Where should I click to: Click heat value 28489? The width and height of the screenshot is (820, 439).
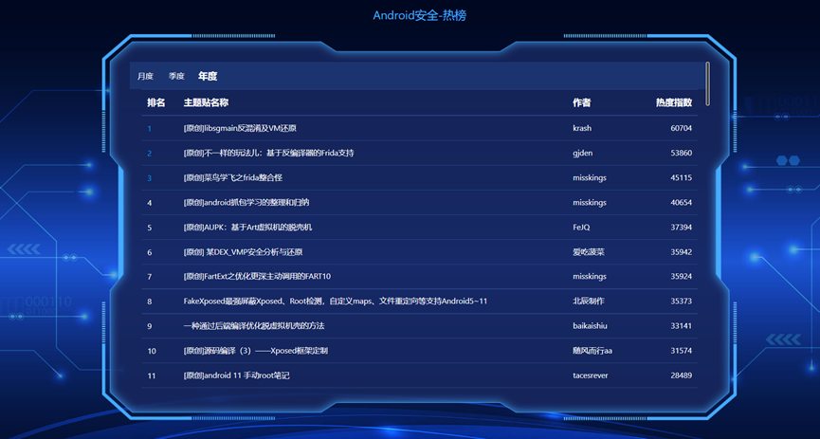(681, 375)
